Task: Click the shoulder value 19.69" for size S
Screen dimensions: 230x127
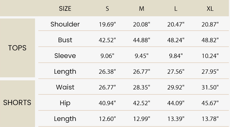Action: pyautogui.click(x=107, y=25)
